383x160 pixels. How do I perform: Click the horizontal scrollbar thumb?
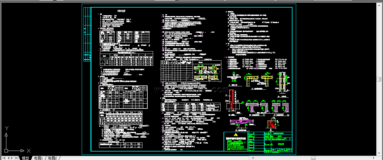[313, 158]
